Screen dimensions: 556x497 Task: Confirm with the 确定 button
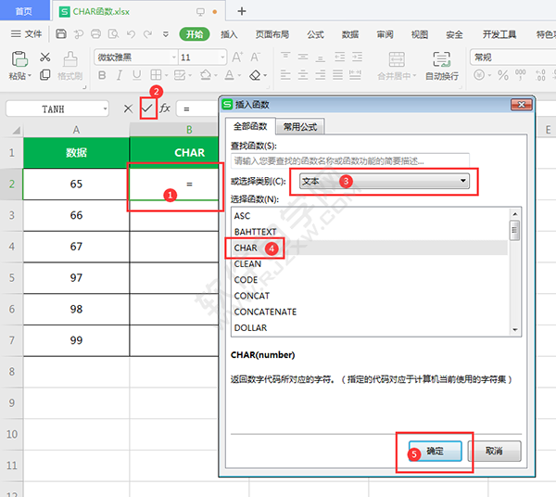[435, 452]
